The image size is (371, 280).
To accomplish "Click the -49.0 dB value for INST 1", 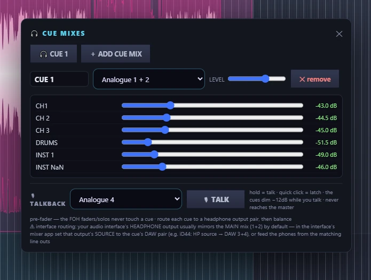I will pyautogui.click(x=326, y=155).
